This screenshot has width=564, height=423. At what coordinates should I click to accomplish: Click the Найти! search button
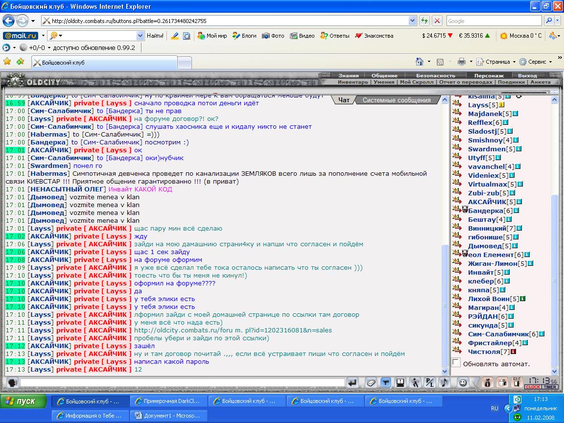155,36
